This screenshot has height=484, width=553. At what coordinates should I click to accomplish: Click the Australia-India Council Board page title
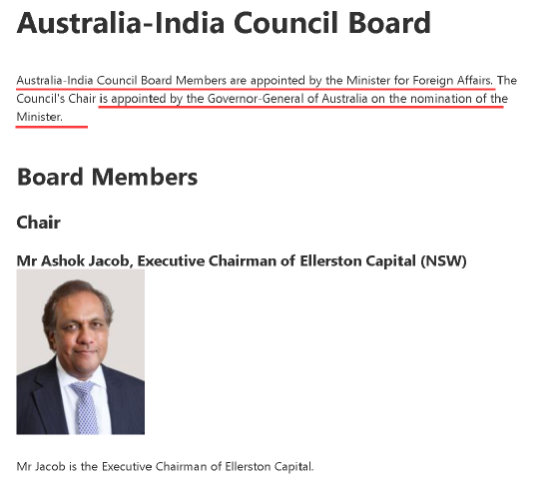224,23
